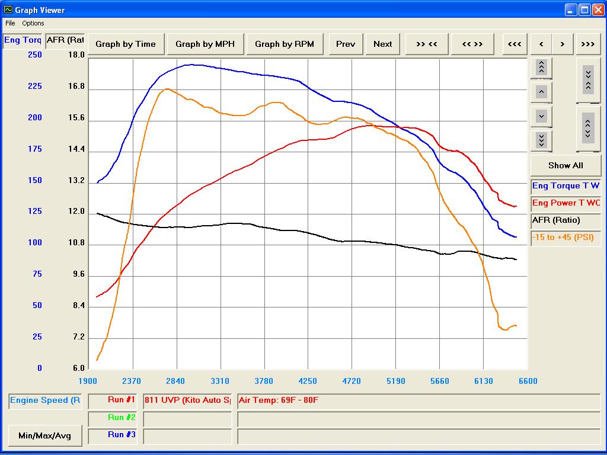This screenshot has height=455, width=607.
Task: Toggle the Eng Power trace in legend
Action: tap(566, 203)
